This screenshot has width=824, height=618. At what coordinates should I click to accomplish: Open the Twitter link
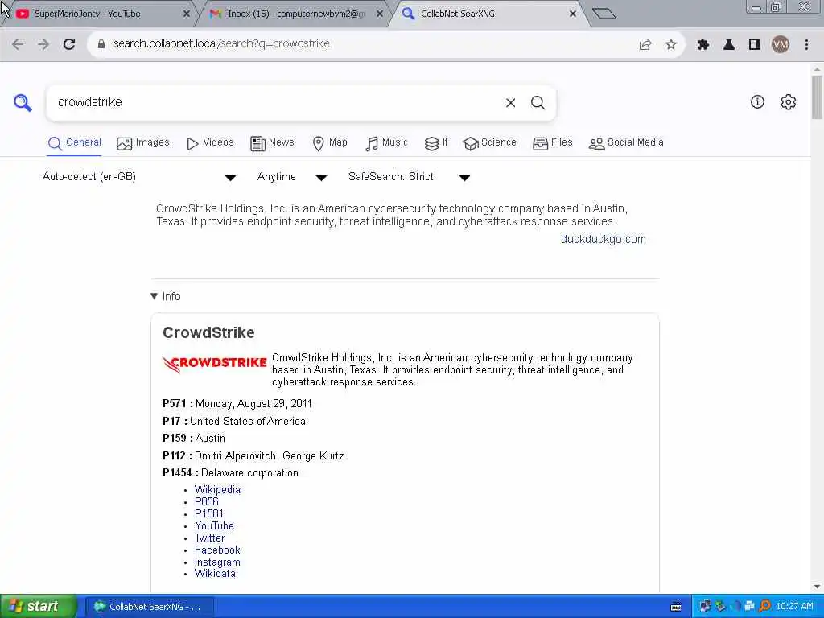pyautogui.click(x=210, y=538)
